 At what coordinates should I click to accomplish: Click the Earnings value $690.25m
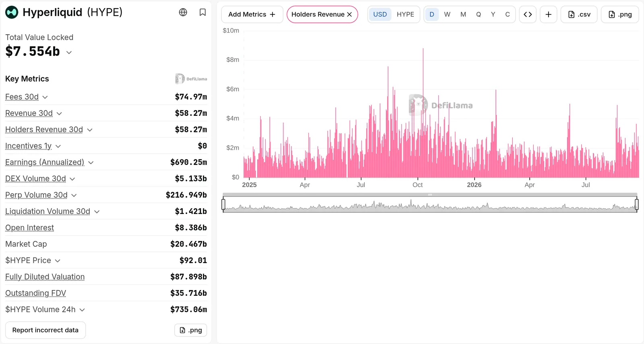pos(188,162)
